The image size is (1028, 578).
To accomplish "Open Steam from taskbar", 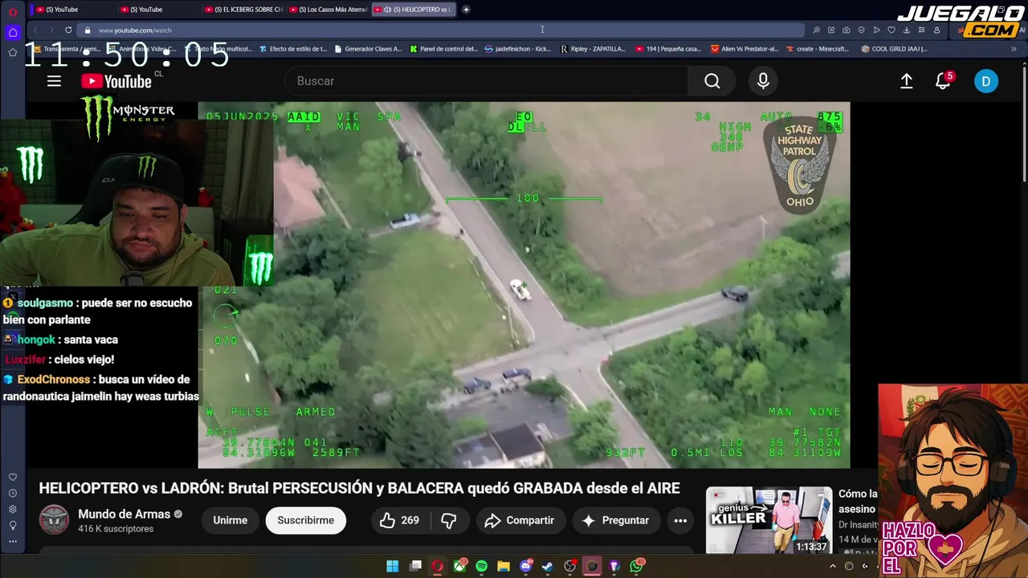I will coord(547,566).
